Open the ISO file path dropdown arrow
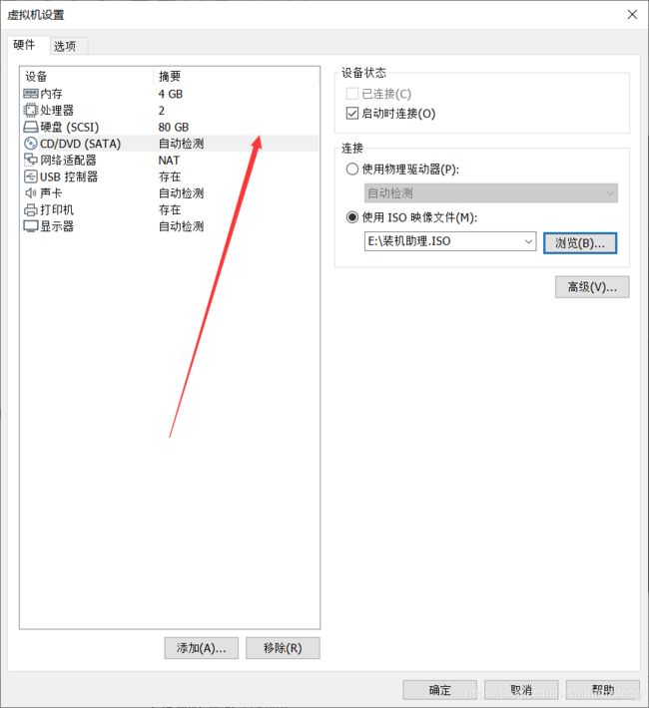Screen dimensions: 649x708 point(528,241)
